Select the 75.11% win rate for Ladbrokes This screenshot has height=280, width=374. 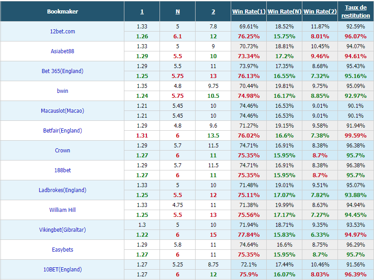tap(249, 195)
